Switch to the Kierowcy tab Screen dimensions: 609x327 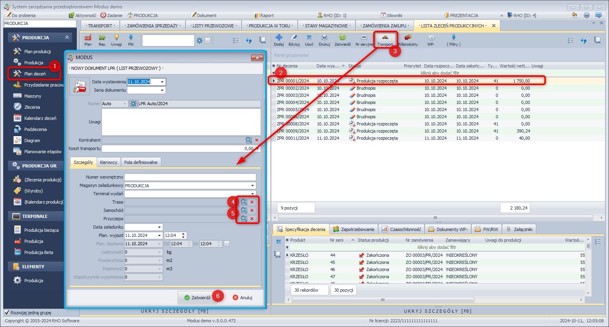[108, 162]
